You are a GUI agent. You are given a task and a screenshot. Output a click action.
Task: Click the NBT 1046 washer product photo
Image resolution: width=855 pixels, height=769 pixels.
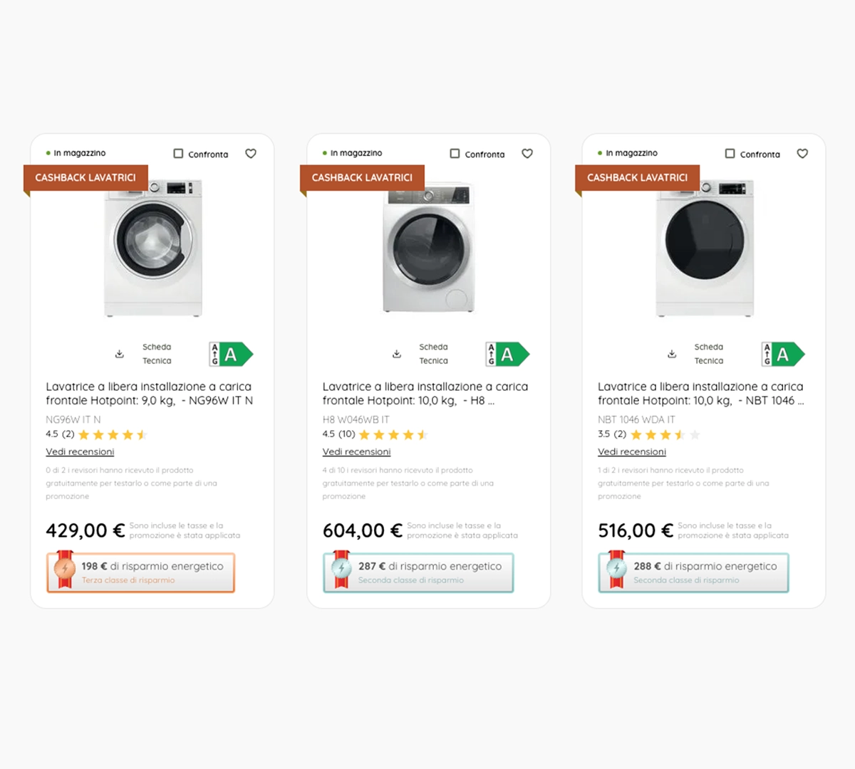click(x=705, y=248)
